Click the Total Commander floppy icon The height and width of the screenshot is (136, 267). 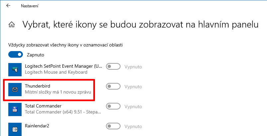14,109
